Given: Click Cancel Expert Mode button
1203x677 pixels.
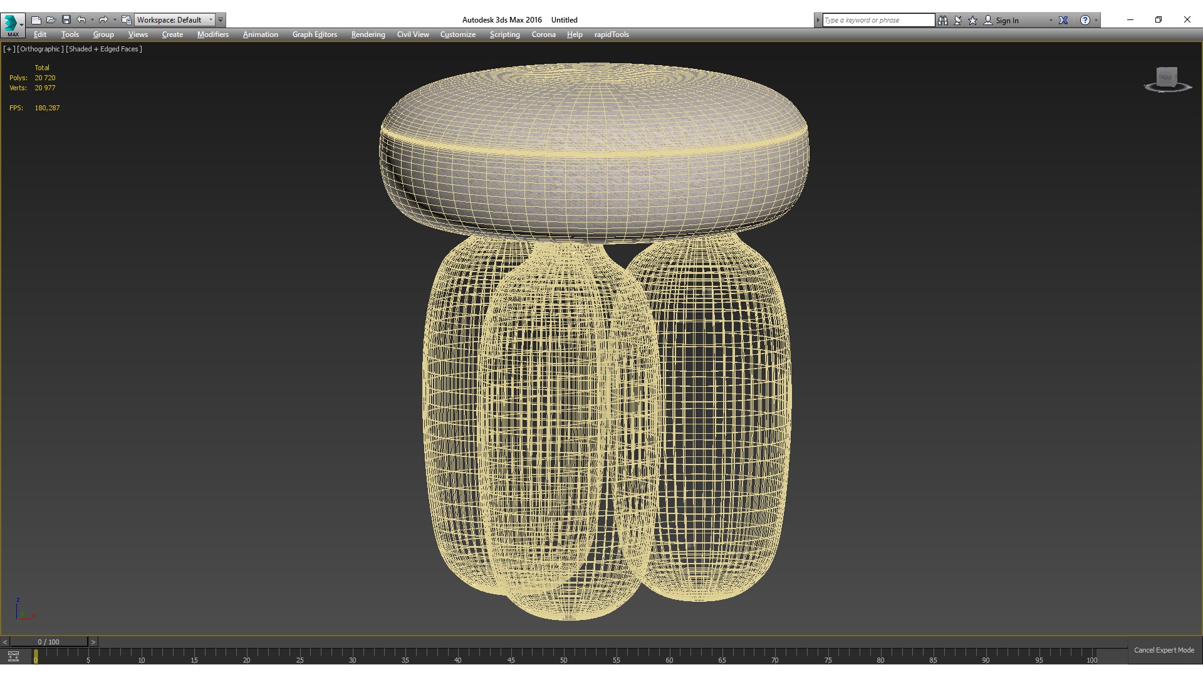Looking at the screenshot, I should pyautogui.click(x=1164, y=650).
